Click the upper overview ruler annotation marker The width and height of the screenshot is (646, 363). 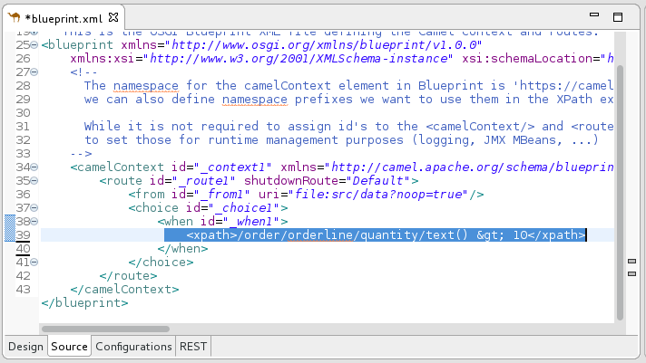631,262
